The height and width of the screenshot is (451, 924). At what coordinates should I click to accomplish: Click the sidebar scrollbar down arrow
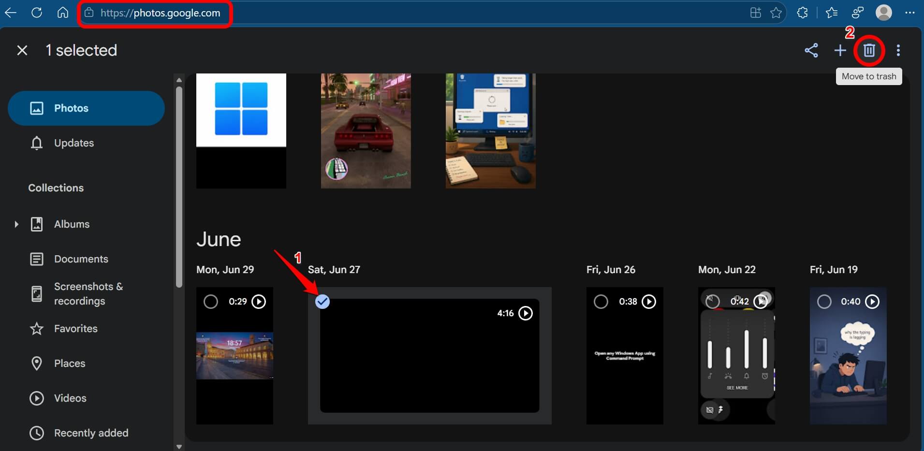179,447
